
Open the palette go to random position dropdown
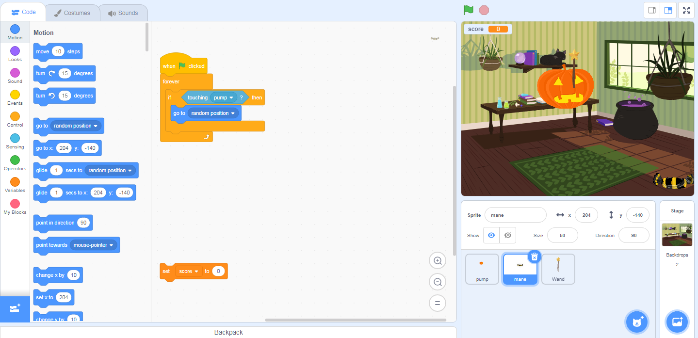pos(76,126)
